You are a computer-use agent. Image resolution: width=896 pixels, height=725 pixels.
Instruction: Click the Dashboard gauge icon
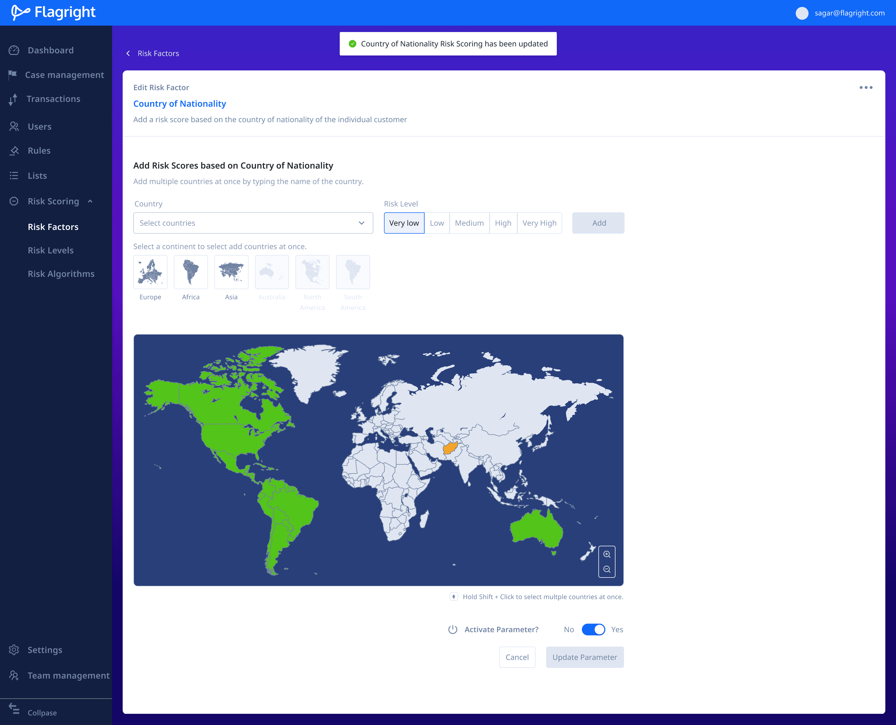pyautogui.click(x=14, y=50)
